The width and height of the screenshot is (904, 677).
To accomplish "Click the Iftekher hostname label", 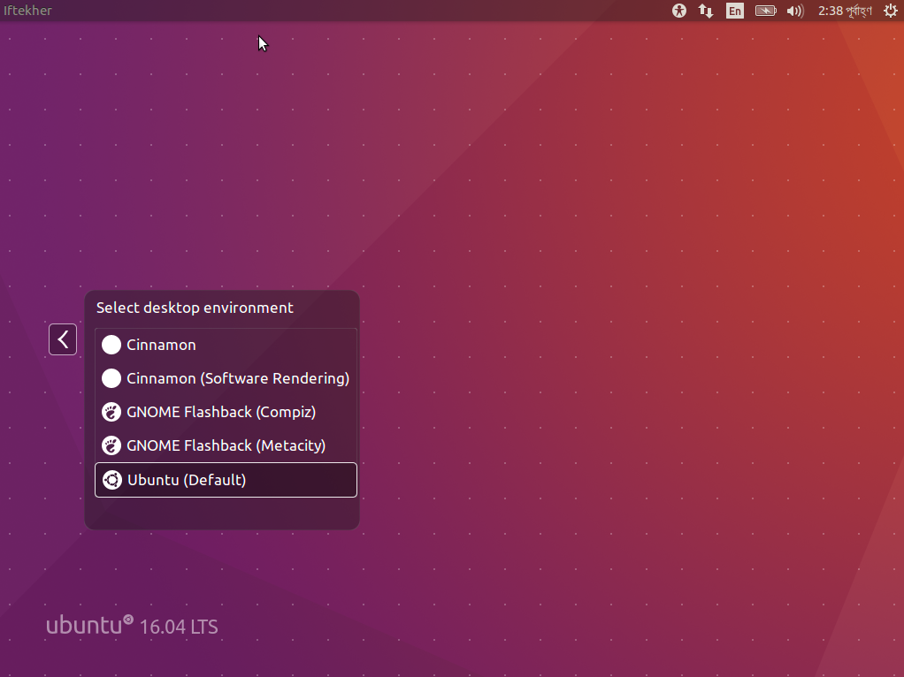I will (x=27, y=11).
